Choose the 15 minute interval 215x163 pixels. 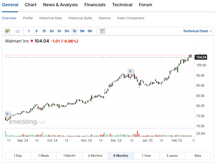pyautogui.click(x=44, y=31)
